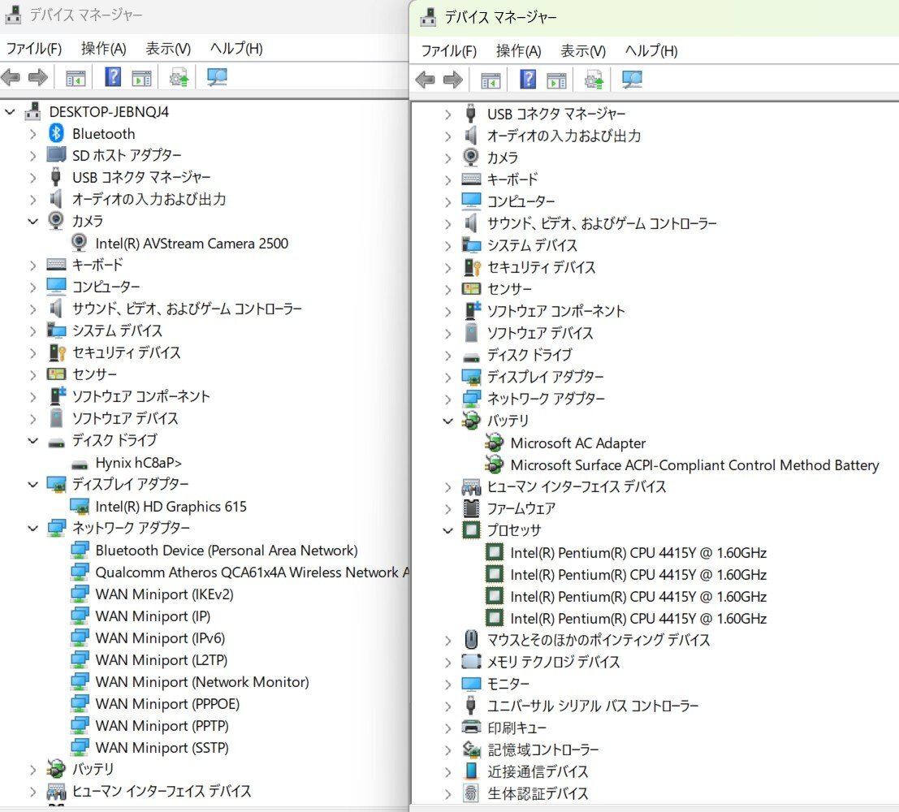The width and height of the screenshot is (899, 812).
Task: Click the update driver icon in right window toolbar
Action: [594, 79]
